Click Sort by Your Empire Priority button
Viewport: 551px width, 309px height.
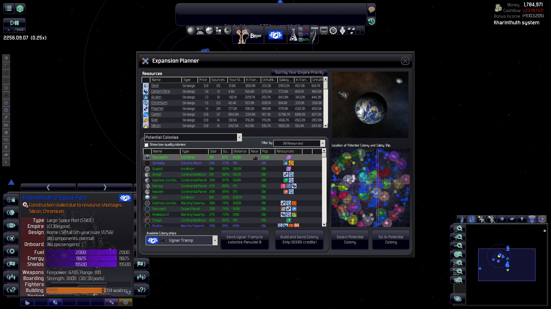coord(299,73)
